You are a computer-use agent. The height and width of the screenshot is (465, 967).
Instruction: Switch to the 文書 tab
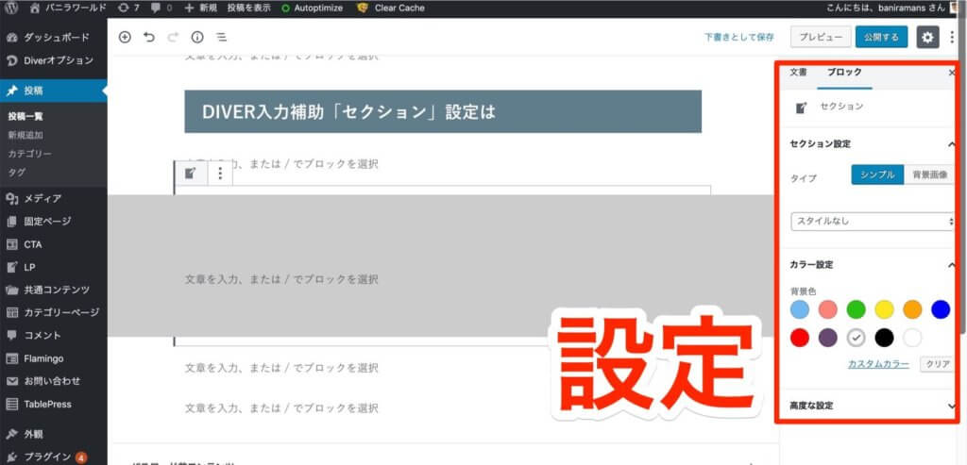pyautogui.click(x=798, y=72)
